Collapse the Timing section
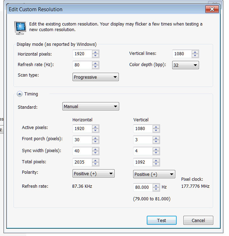 [20, 94]
